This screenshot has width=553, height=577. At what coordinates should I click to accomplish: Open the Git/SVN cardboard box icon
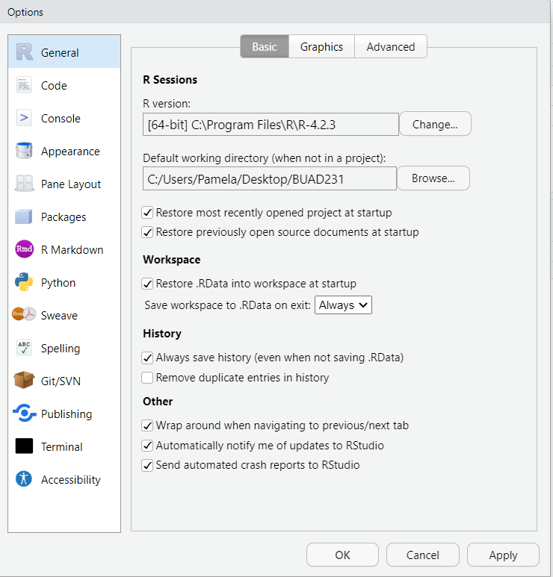point(25,380)
